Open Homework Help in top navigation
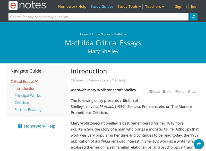The width and height of the screenshot is (206, 151). tap(72, 6)
